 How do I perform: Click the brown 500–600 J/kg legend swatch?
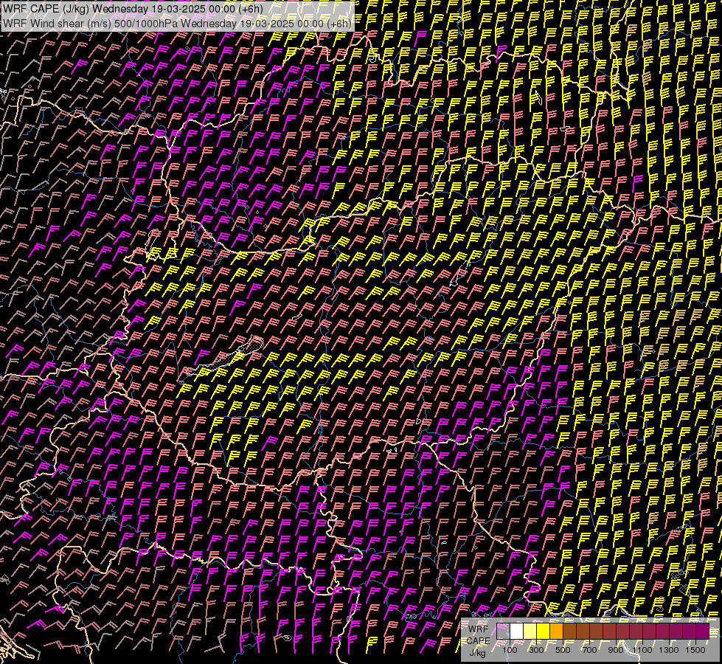tap(569, 631)
